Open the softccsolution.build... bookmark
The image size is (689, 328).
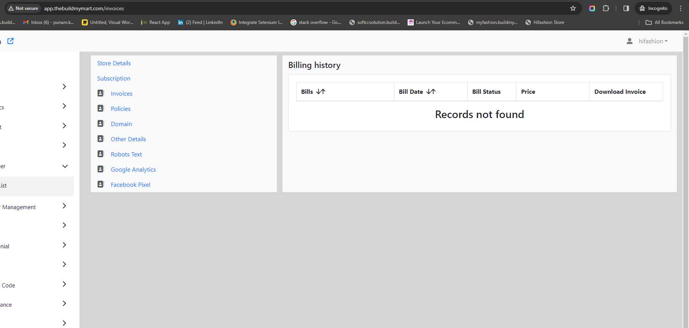point(375,22)
